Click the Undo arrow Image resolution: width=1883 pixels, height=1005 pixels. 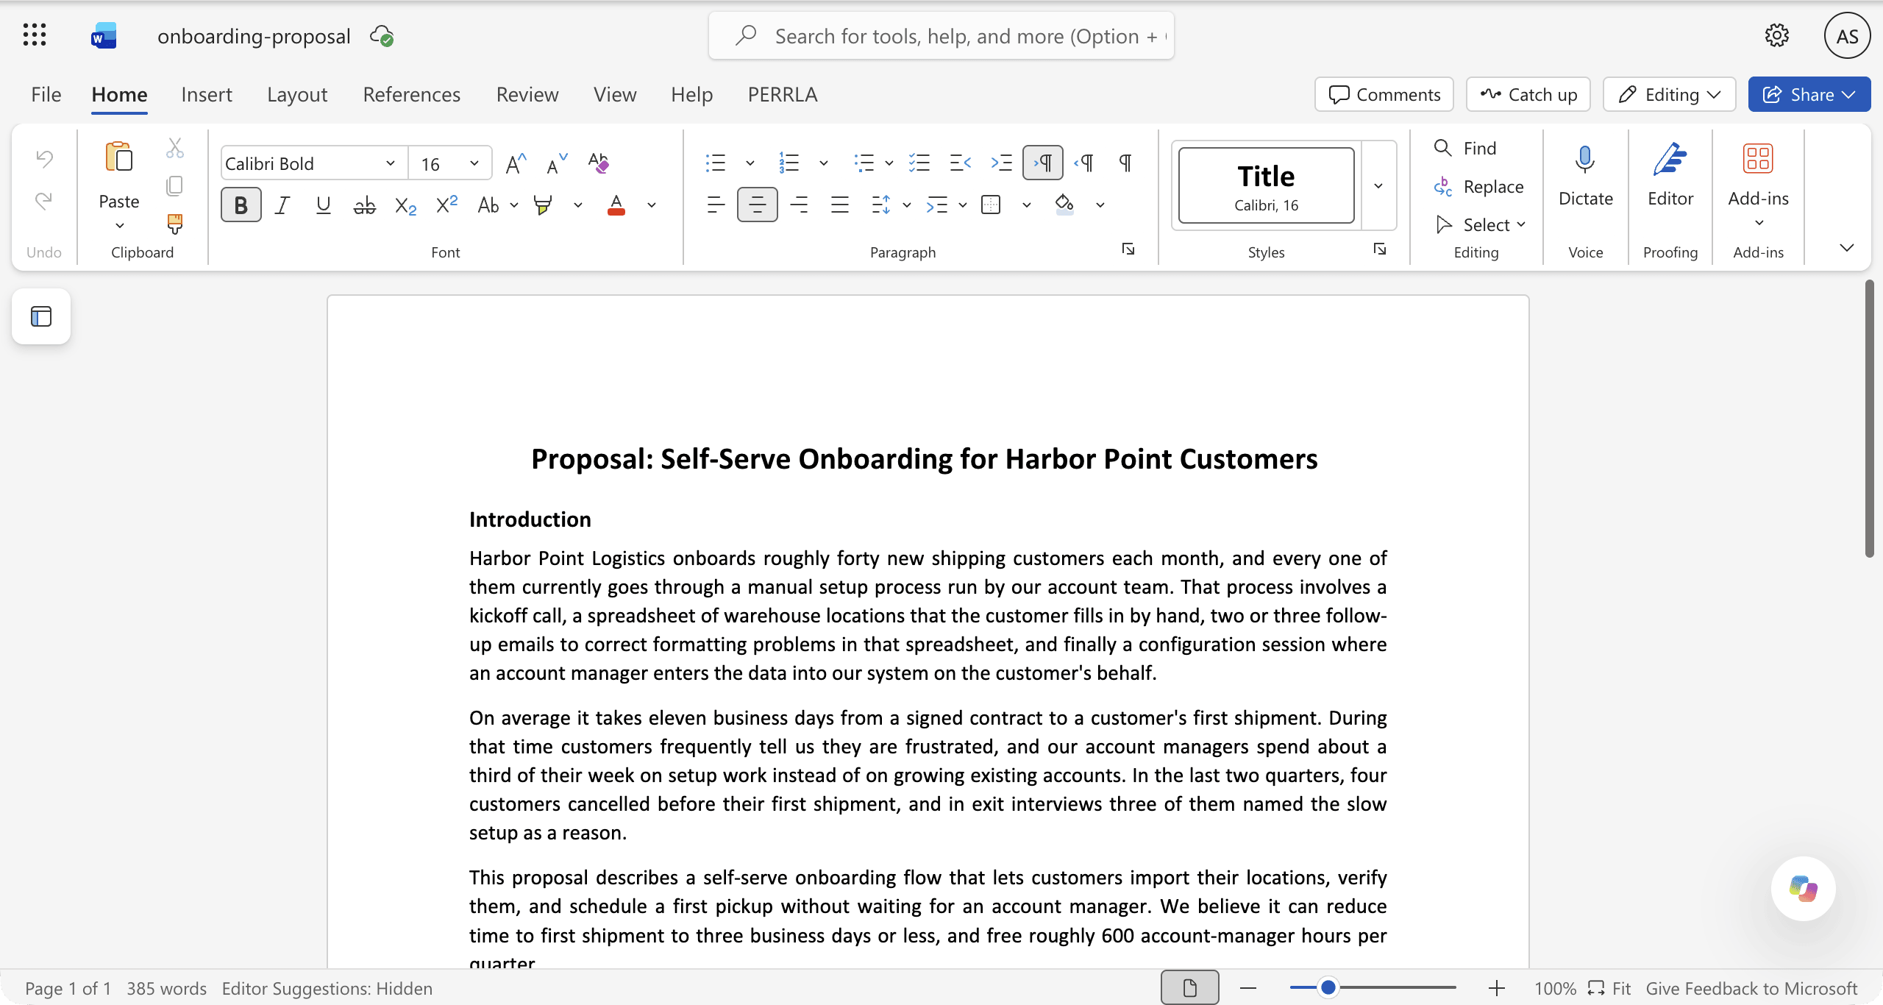(44, 159)
